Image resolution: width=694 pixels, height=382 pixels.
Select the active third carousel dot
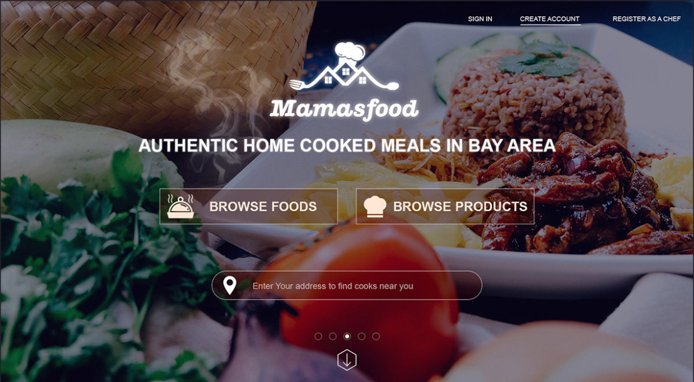[x=347, y=337]
